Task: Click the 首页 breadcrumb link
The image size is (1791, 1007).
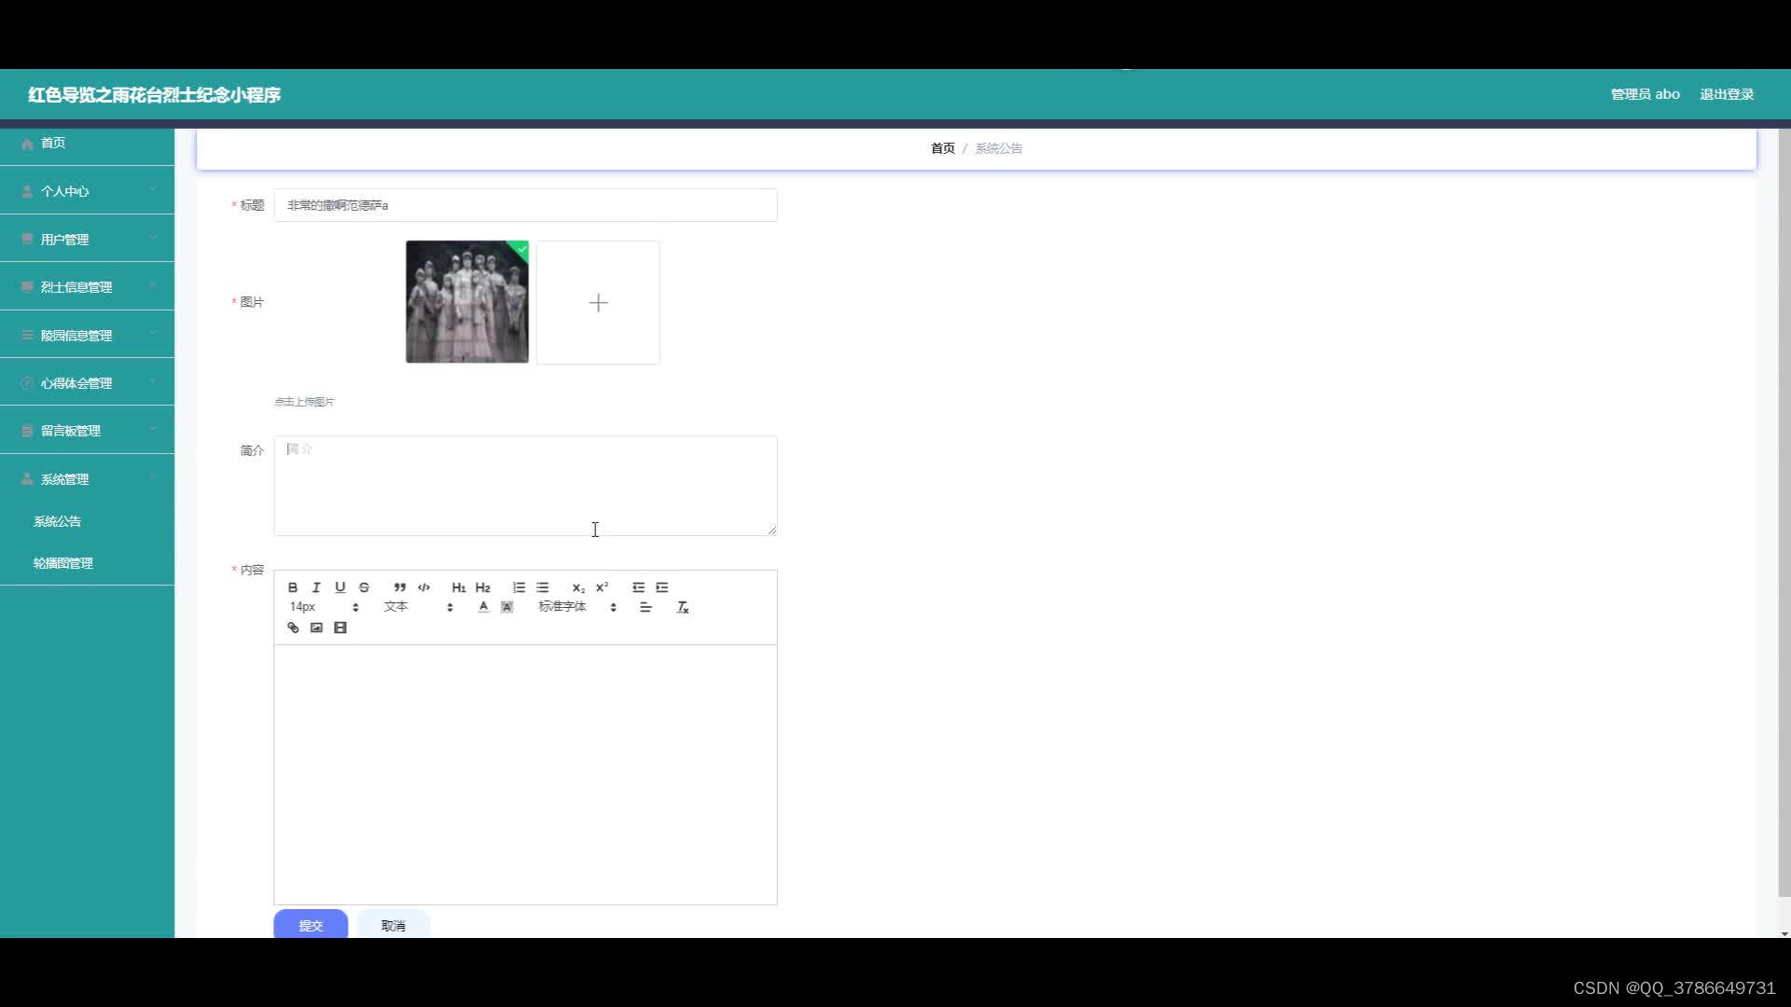Action: click(942, 148)
